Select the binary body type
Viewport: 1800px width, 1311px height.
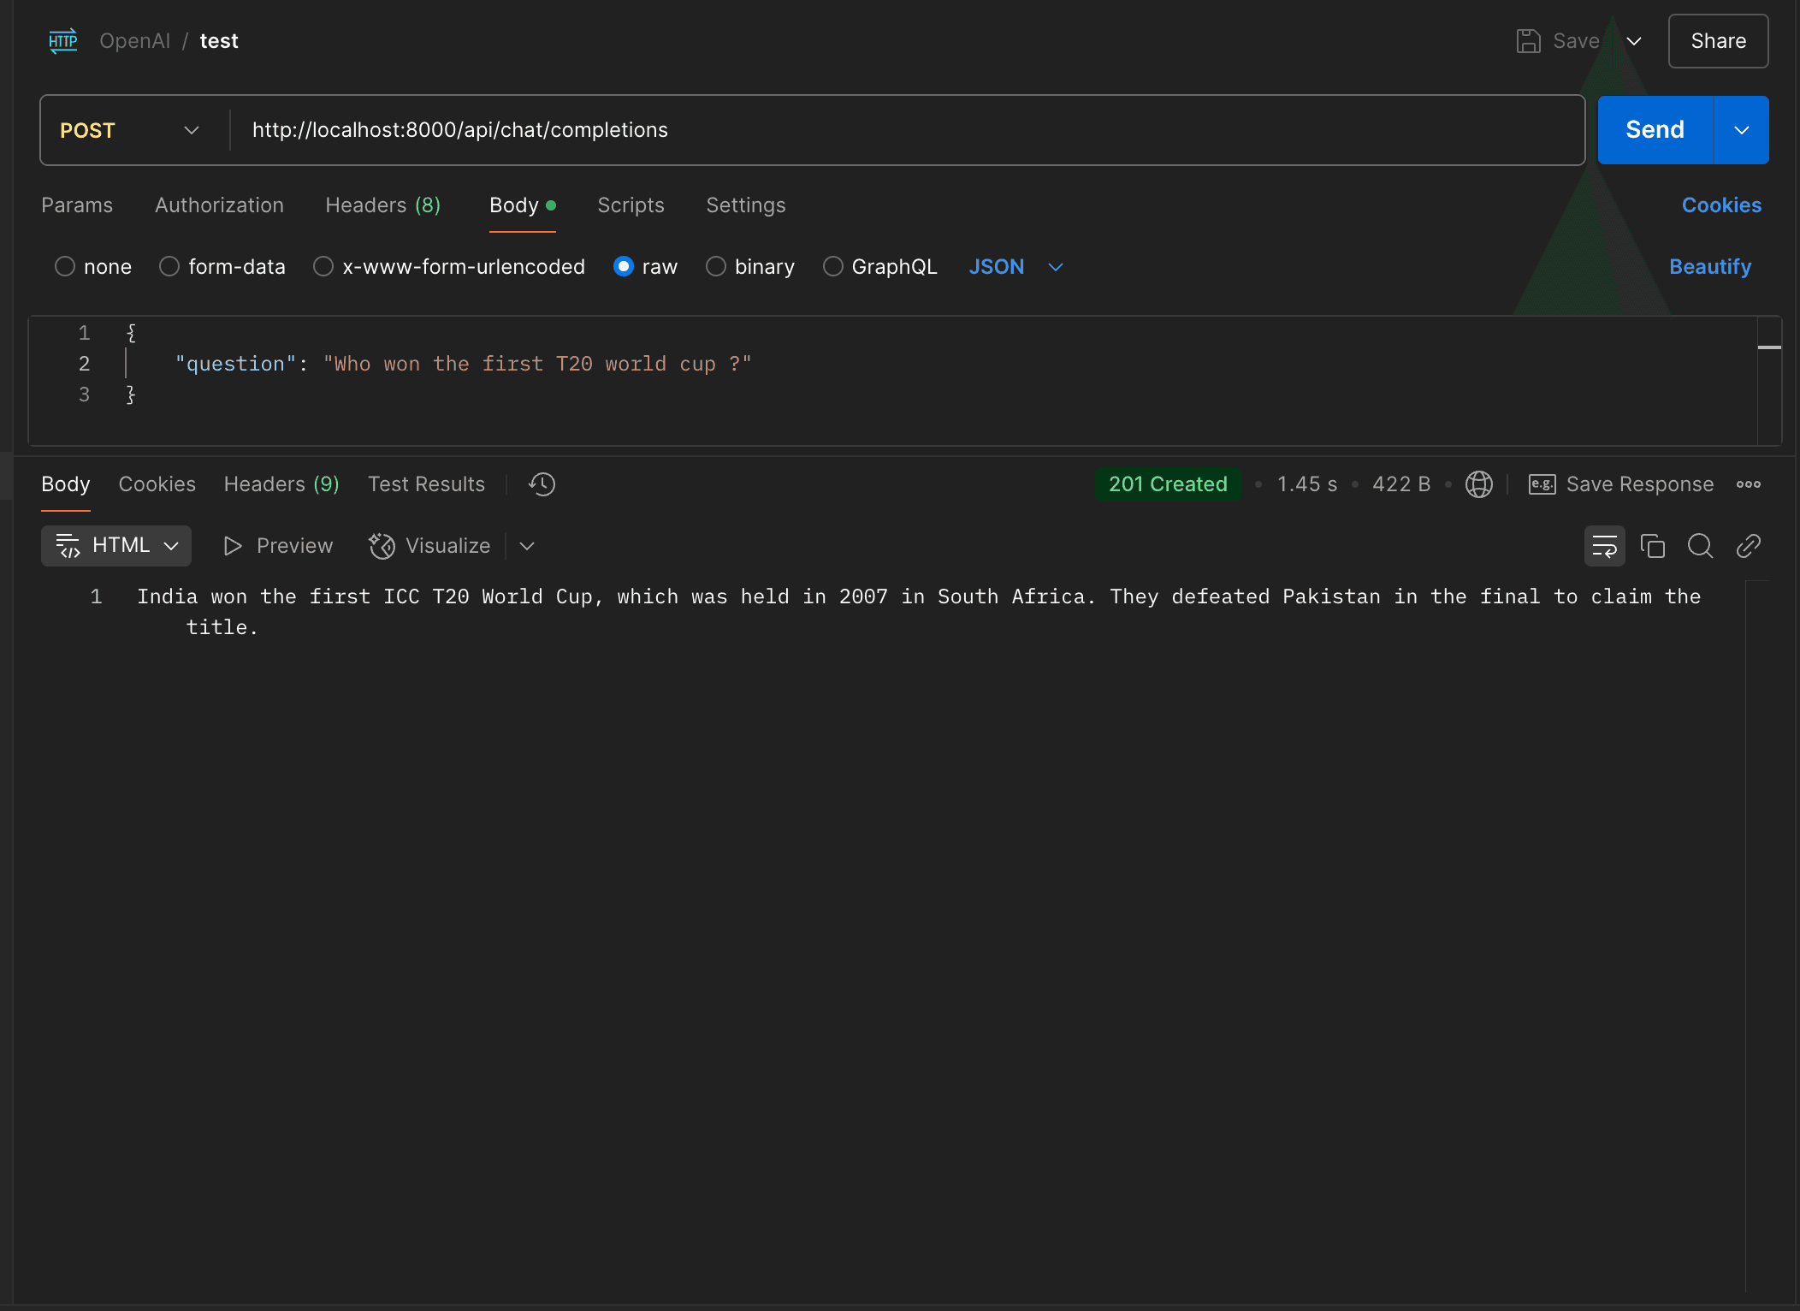[716, 266]
